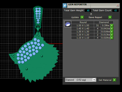Select the 1.40 X 1.40 size cell

tap(83, 29)
